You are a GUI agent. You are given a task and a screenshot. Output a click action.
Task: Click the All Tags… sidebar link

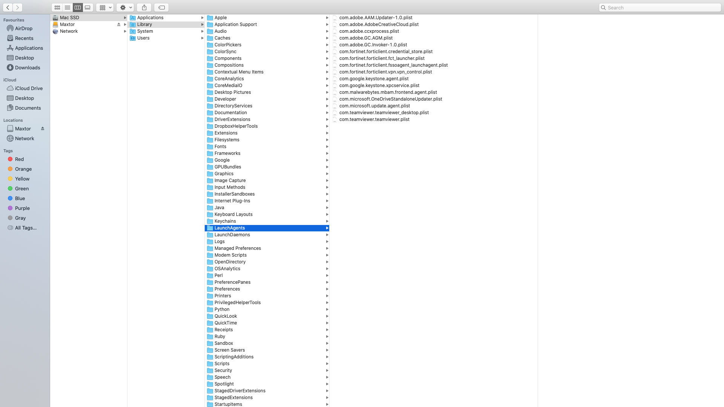[x=26, y=228]
